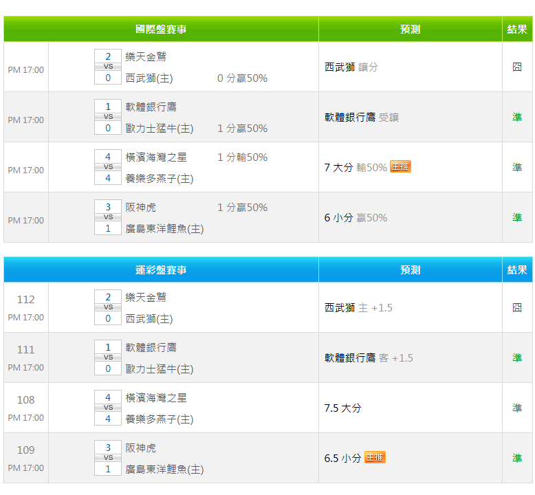The height and width of the screenshot is (495, 535).
Task: Click the 軟體銀行鷹 受讓 prediction
Action: pyautogui.click(x=361, y=117)
